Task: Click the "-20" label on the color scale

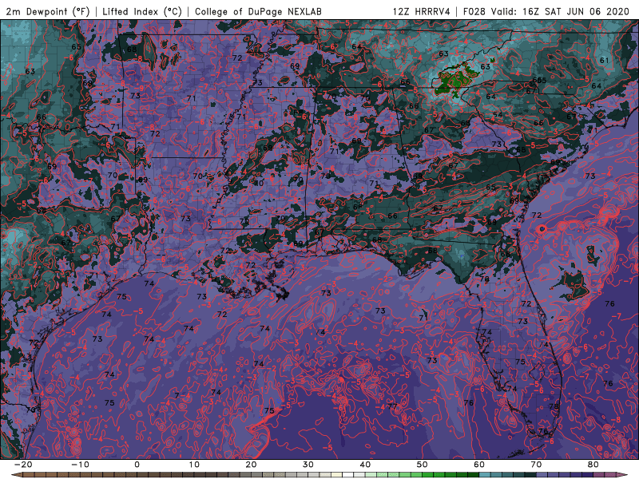Action: (x=23, y=465)
